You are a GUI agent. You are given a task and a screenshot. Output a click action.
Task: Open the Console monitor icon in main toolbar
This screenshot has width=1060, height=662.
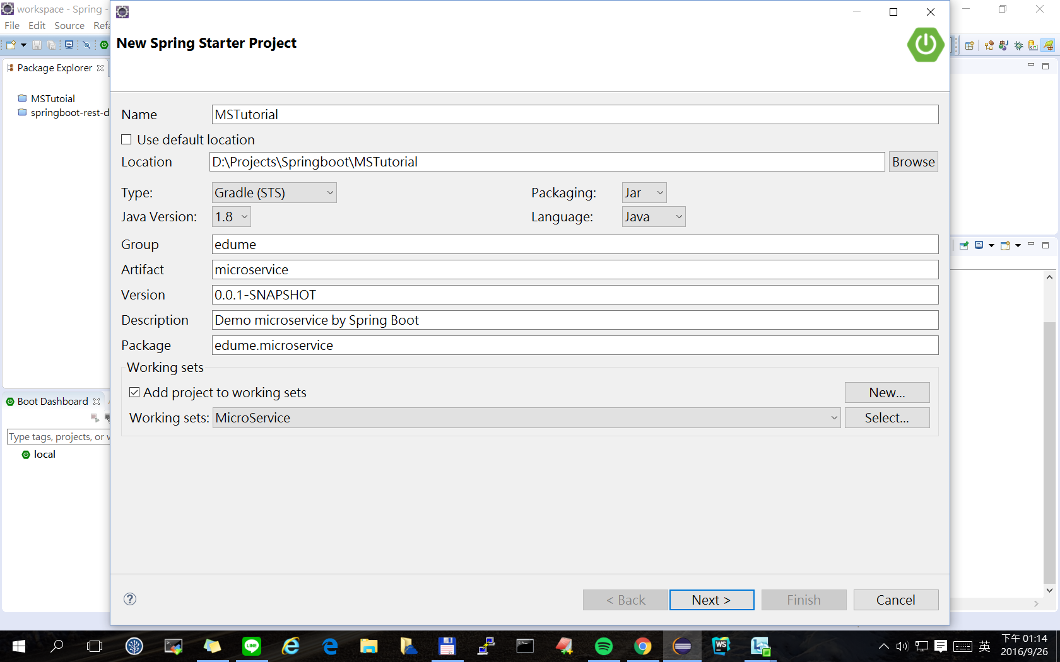[69, 45]
